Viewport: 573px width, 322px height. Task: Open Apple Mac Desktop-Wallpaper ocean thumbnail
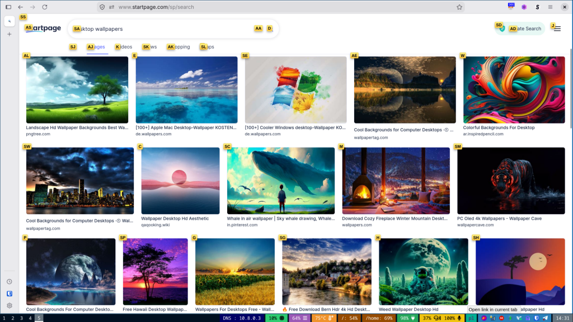[186, 90]
